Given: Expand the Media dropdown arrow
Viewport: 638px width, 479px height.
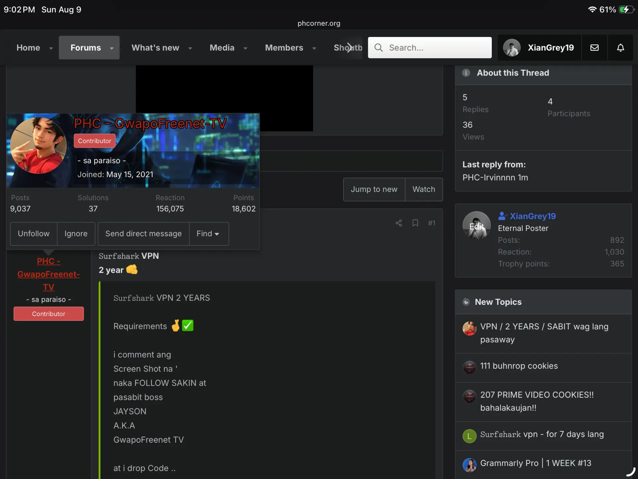Looking at the screenshot, I should pyautogui.click(x=245, y=48).
